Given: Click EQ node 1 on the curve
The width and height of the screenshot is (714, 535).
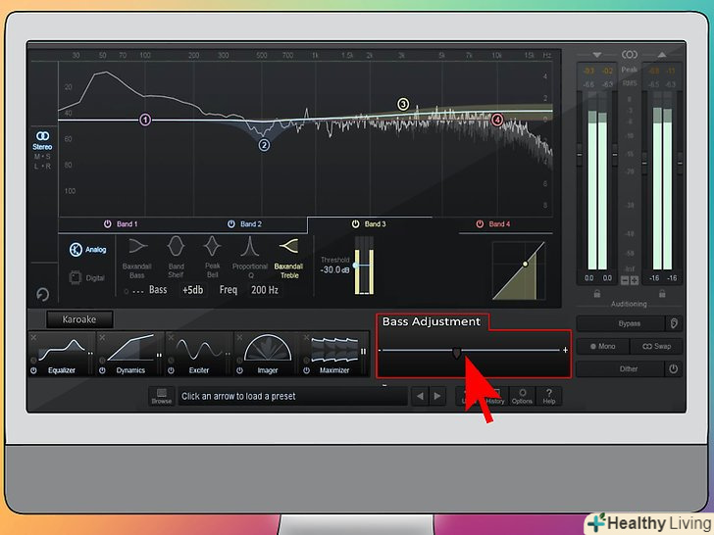Looking at the screenshot, I should point(145,121).
